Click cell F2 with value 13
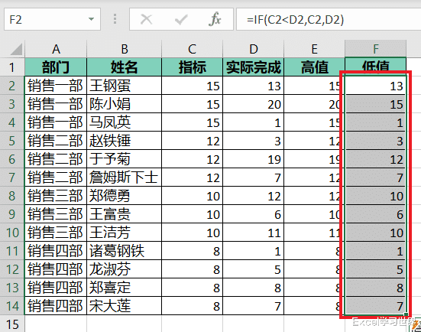421x332 pixels. click(x=376, y=86)
